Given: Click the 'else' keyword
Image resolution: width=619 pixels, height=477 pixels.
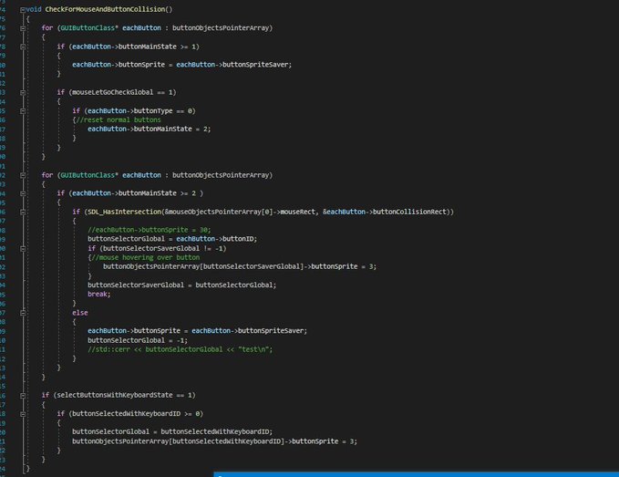Looking at the screenshot, I should coord(79,313).
